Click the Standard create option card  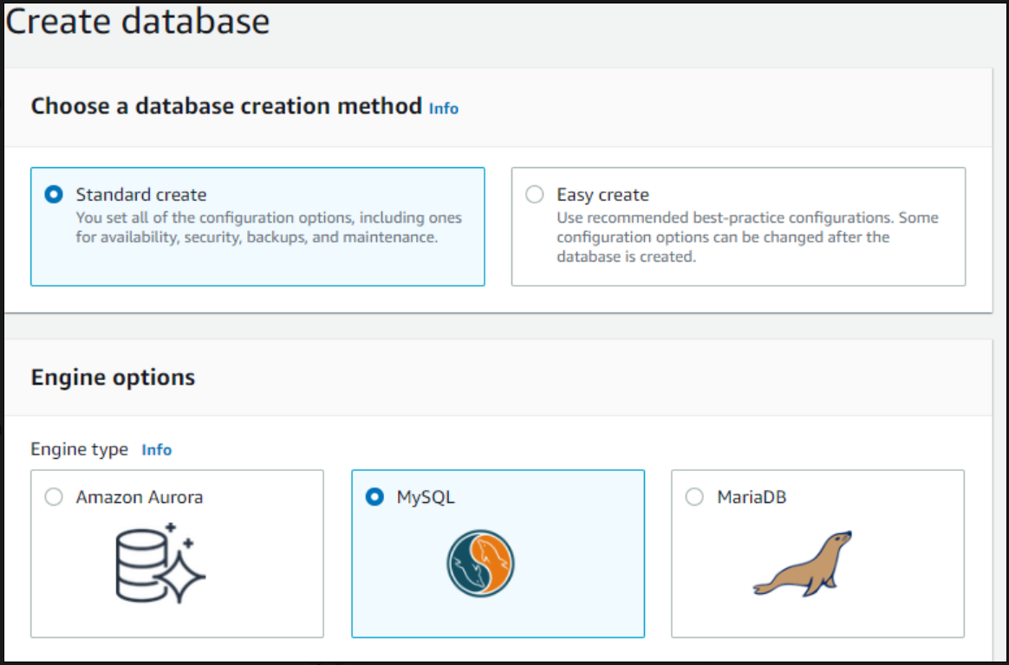point(257,225)
